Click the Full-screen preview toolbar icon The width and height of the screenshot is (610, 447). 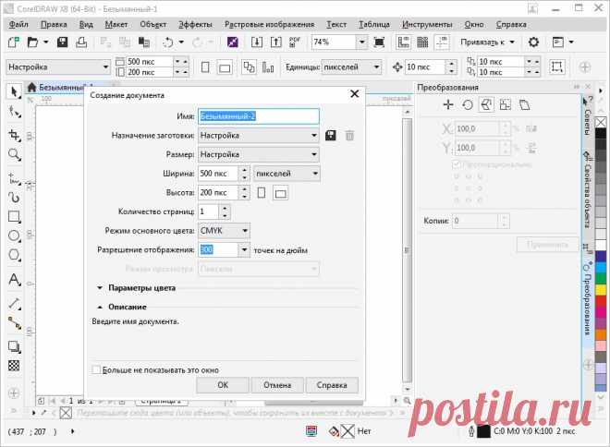379,42
